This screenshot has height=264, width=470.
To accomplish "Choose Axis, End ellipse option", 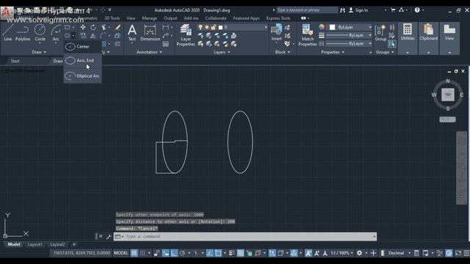I will coord(82,60).
